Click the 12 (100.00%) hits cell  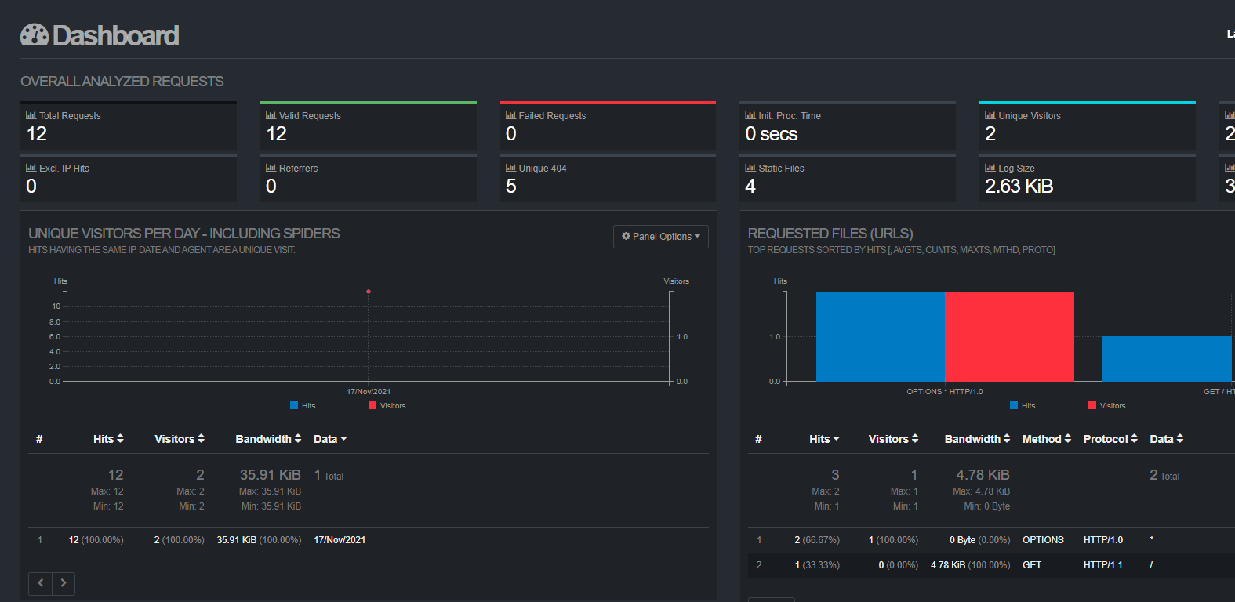click(96, 540)
